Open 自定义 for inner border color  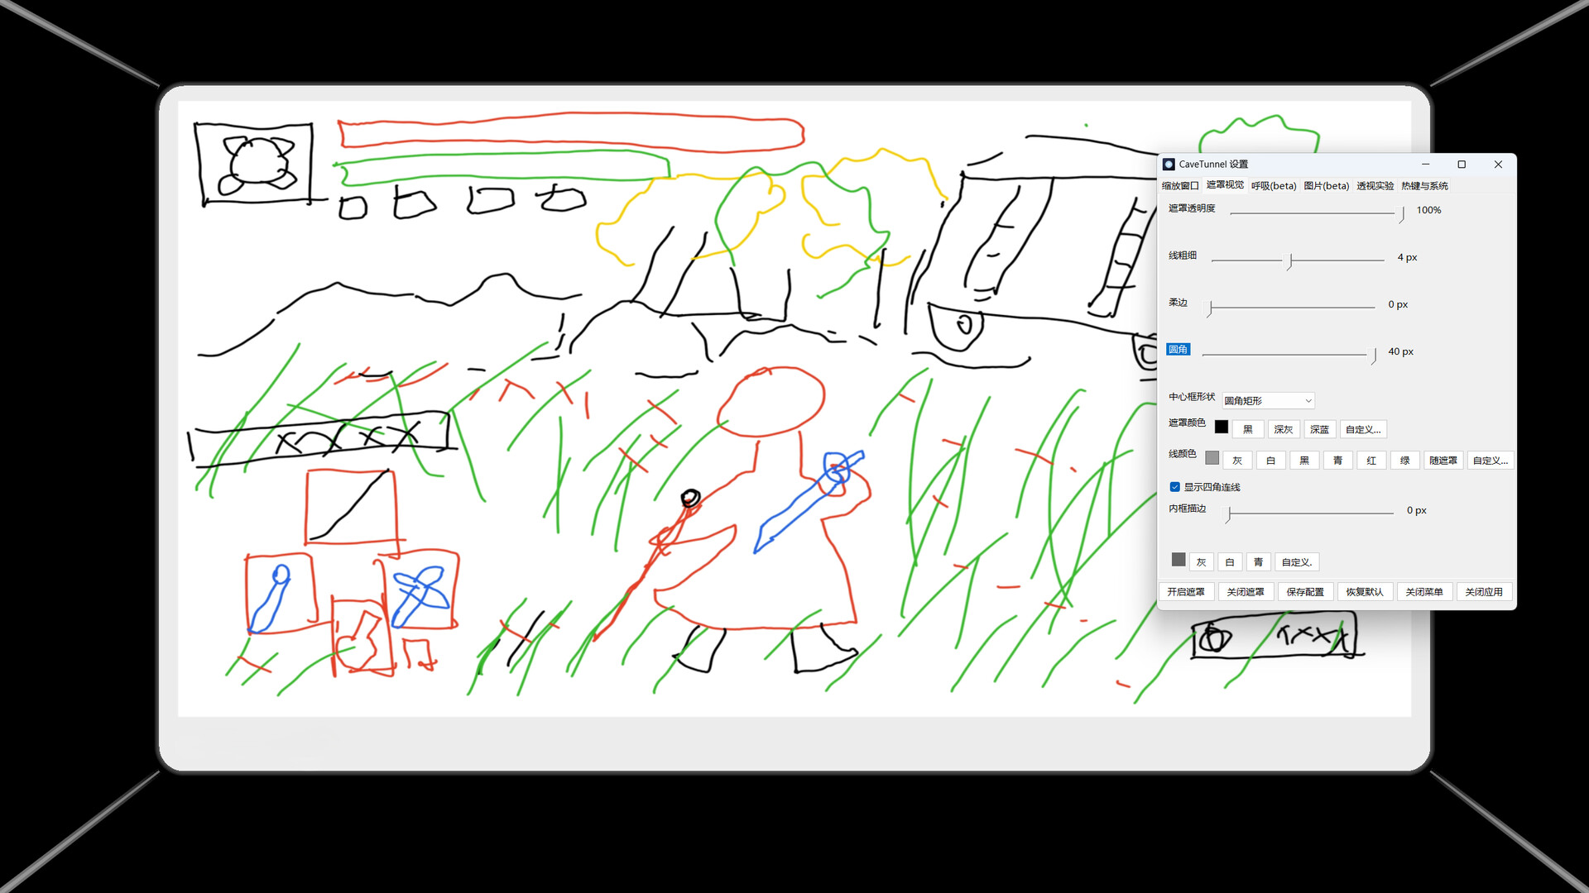pyautogui.click(x=1297, y=562)
